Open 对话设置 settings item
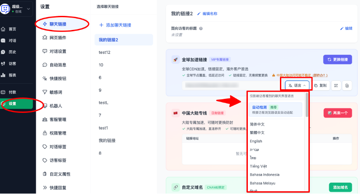The image size is (360, 194). coord(58,51)
